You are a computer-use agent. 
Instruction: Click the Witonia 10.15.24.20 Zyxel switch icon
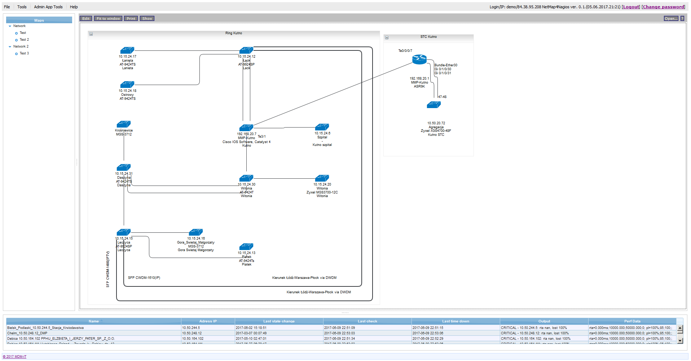[x=322, y=178]
